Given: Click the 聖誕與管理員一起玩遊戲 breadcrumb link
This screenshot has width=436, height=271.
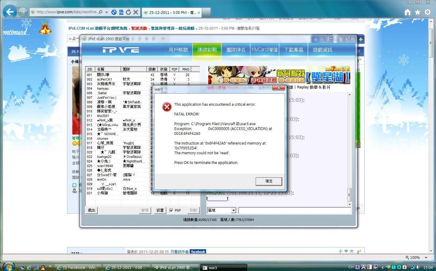Looking at the screenshot, I should (x=172, y=28).
